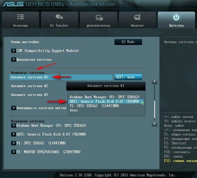Expand Очередность загрузки жестких дисков submenu
This screenshot has height=178, width=197.
[38, 108]
